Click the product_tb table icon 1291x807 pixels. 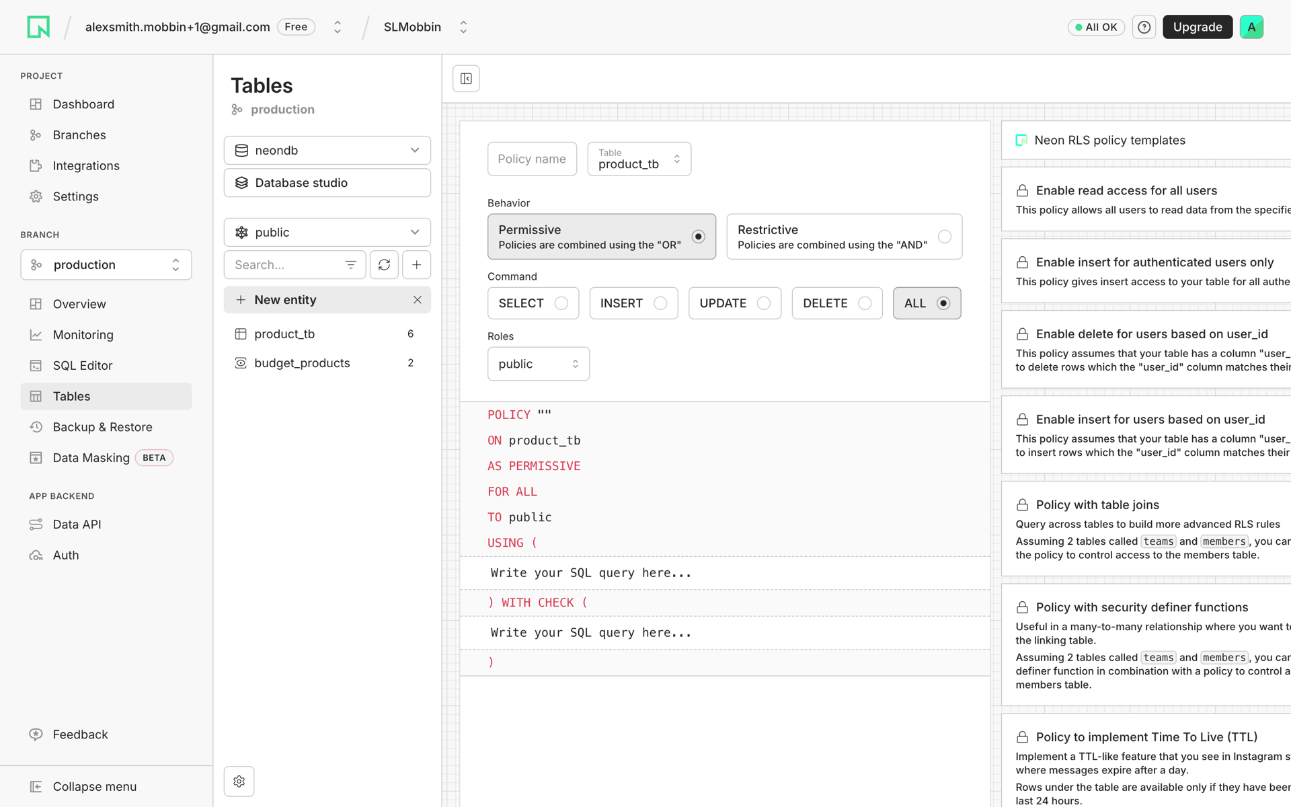241,334
